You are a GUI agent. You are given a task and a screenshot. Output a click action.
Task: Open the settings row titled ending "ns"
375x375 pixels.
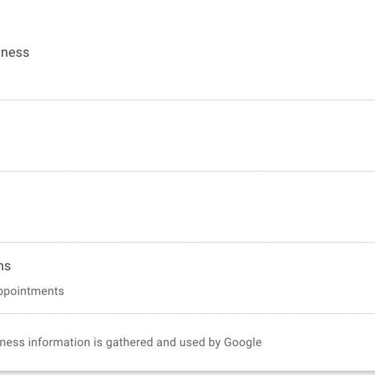coord(187,278)
